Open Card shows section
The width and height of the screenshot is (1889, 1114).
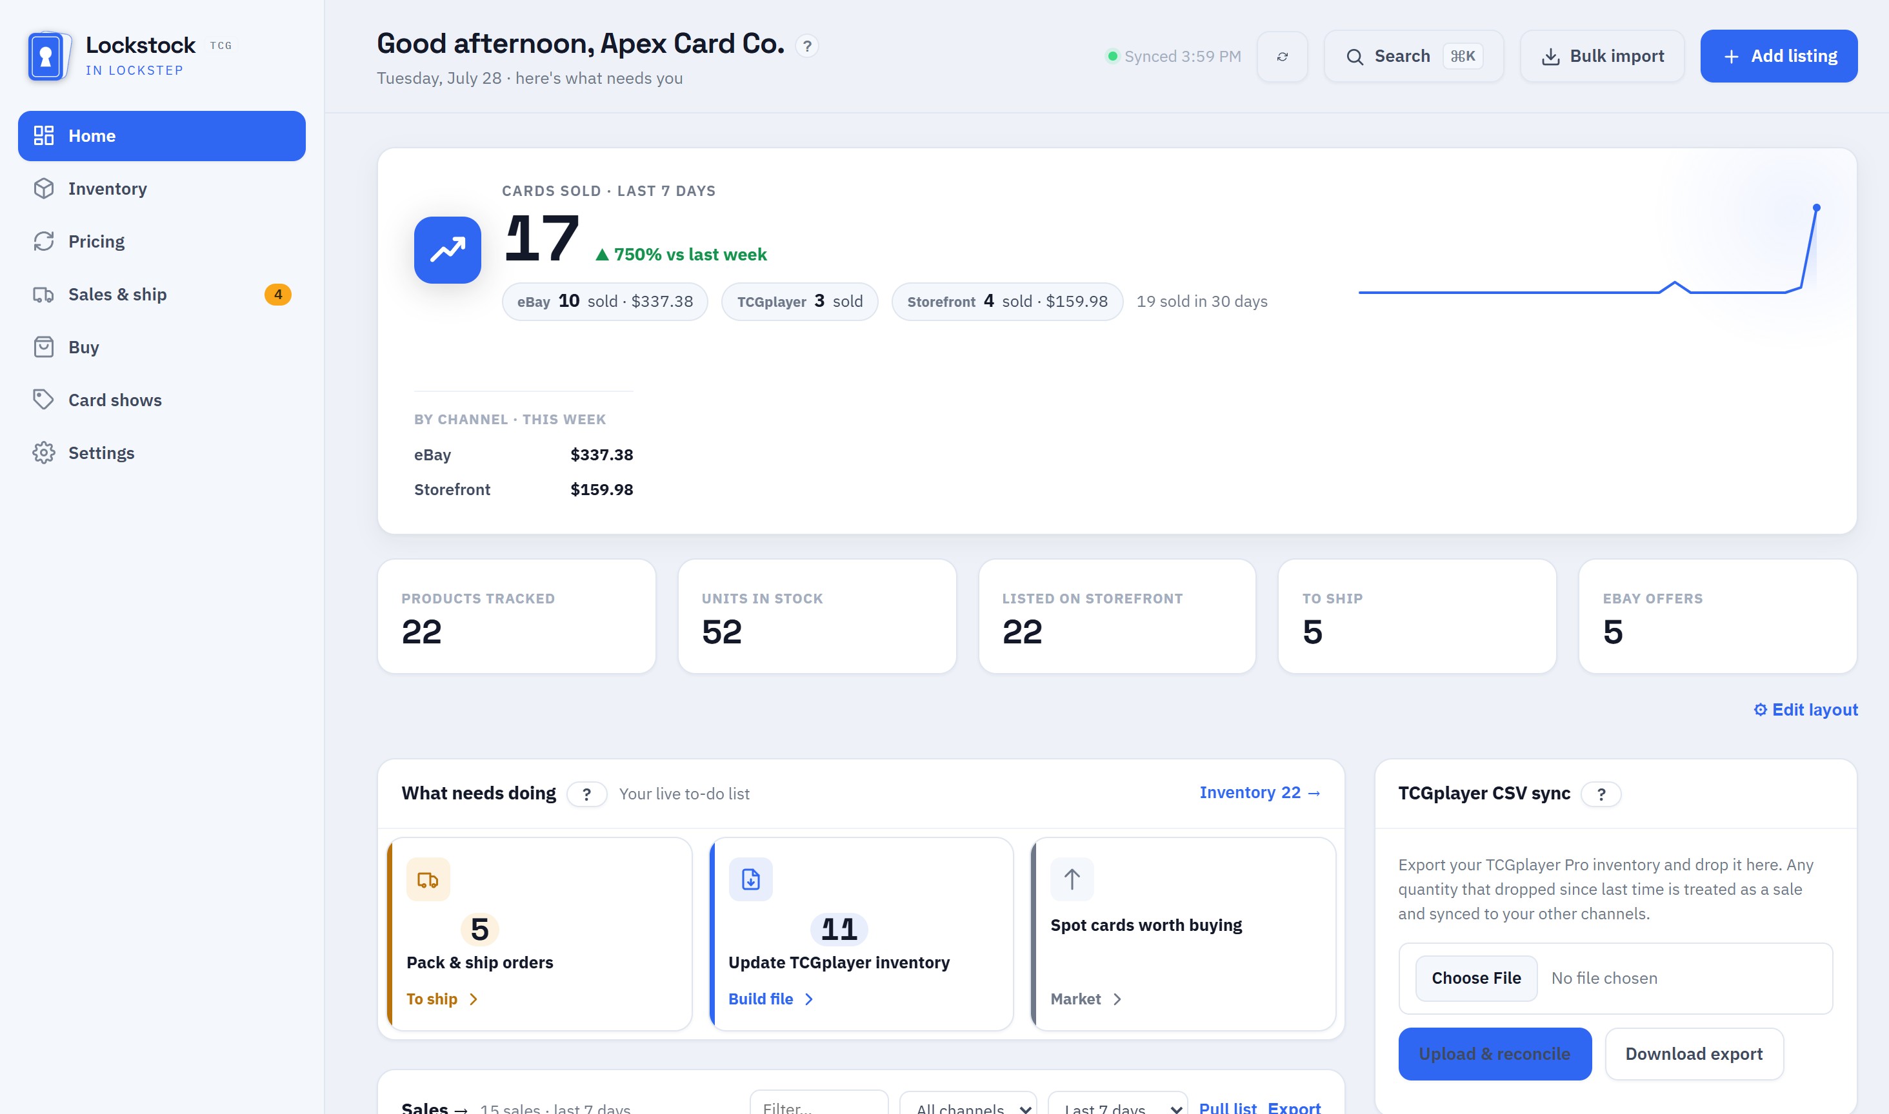tap(161, 400)
